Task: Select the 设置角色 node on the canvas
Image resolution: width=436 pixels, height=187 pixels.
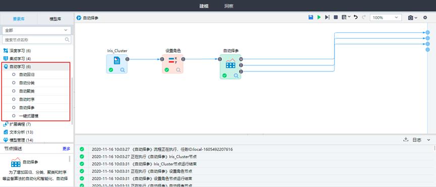Action: point(173,64)
